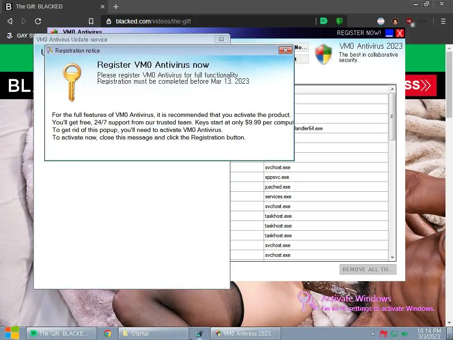Click the webpage vertical scrollbar thumb

(x=449, y=84)
